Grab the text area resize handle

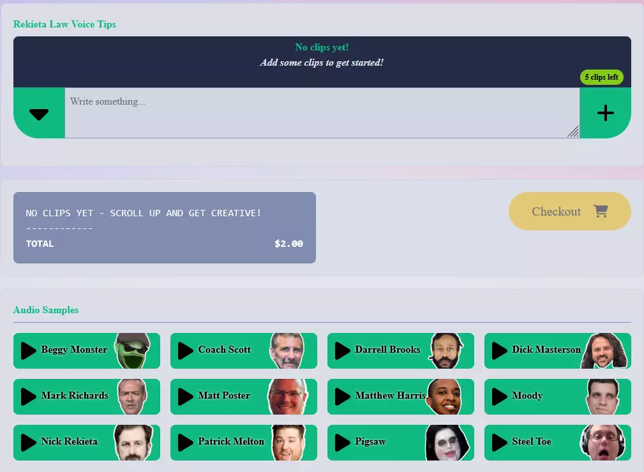click(x=573, y=131)
